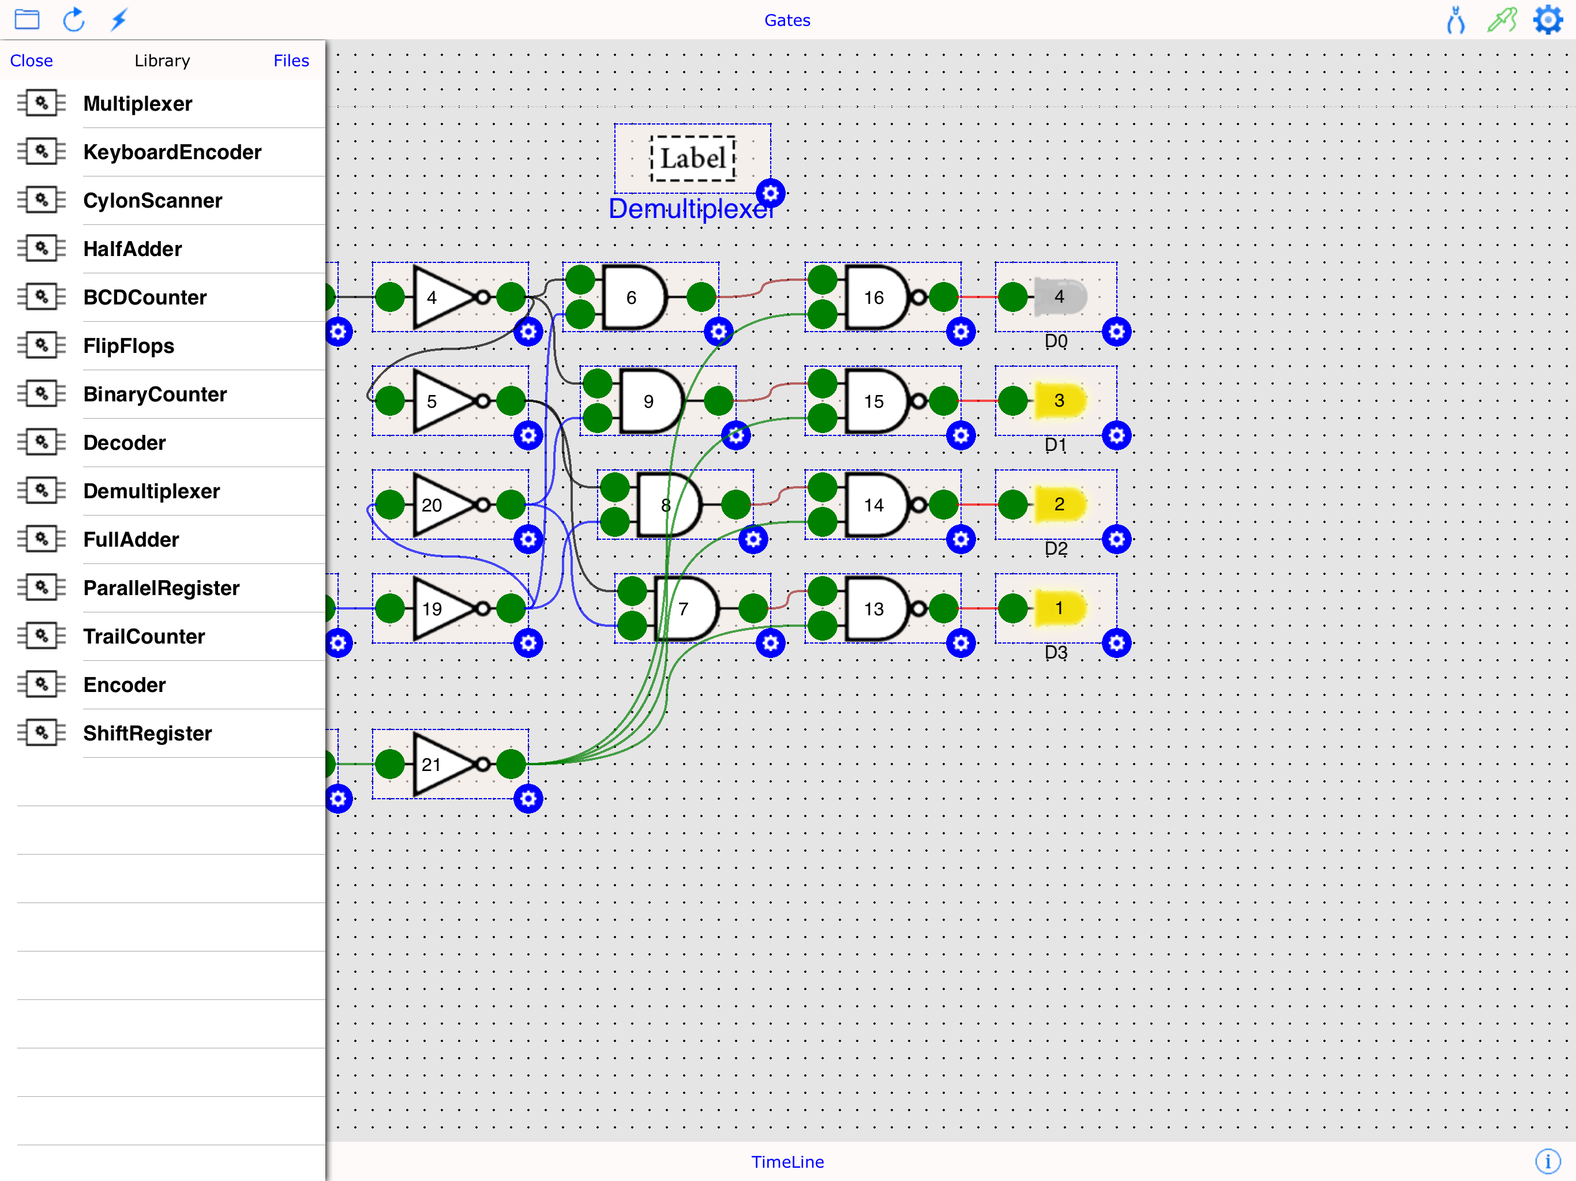This screenshot has height=1181, width=1576.
Task: Open settings gear of AND gate 9
Action: (x=736, y=435)
